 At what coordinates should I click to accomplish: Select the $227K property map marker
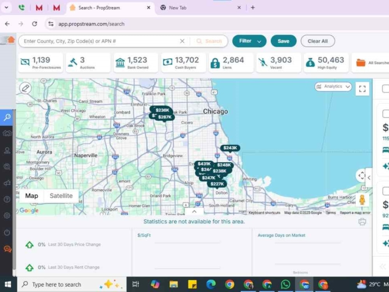[217, 184]
